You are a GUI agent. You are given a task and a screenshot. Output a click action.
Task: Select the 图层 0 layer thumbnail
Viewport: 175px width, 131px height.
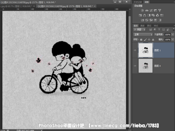146,66
